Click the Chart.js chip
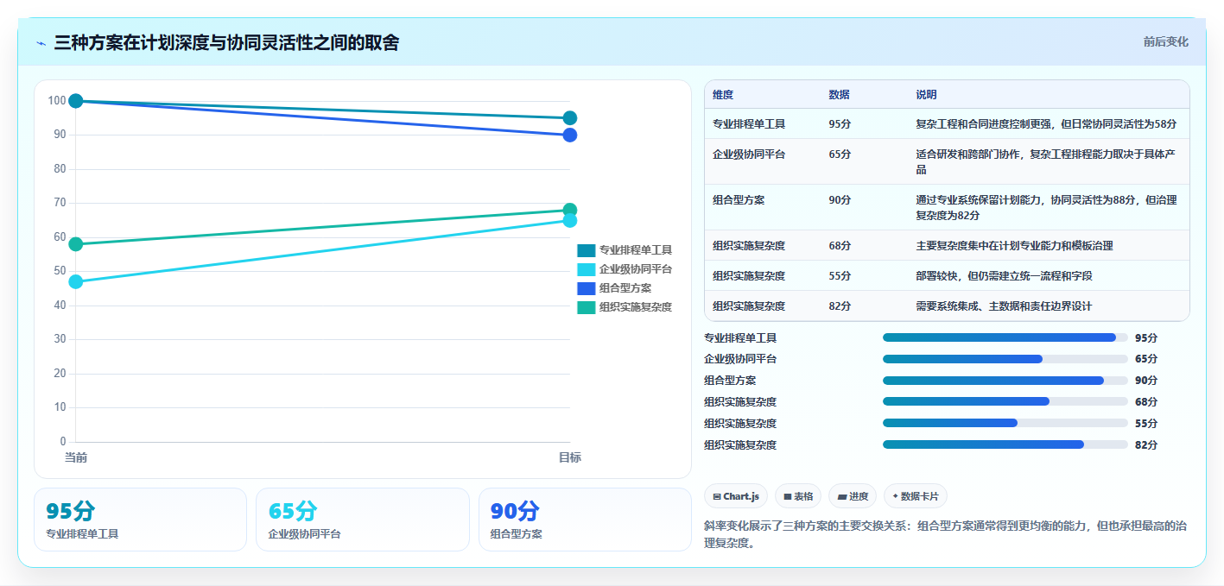The height and width of the screenshot is (586, 1224). tap(736, 496)
